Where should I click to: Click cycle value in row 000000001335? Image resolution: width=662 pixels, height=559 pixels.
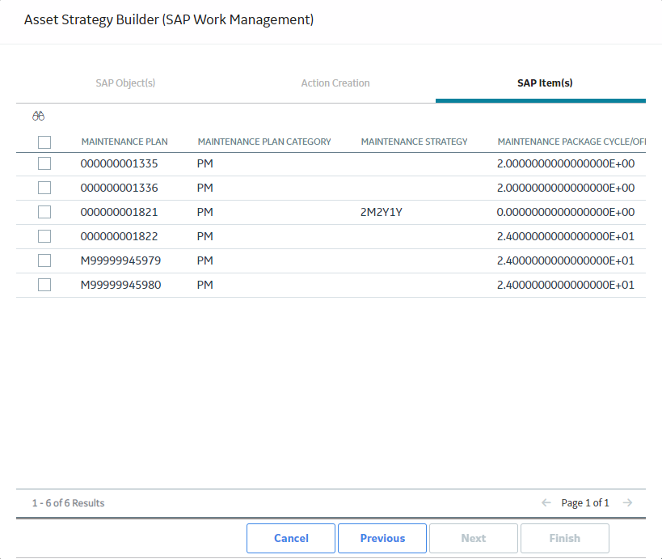pos(565,163)
